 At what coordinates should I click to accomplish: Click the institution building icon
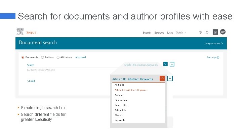[215, 32]
